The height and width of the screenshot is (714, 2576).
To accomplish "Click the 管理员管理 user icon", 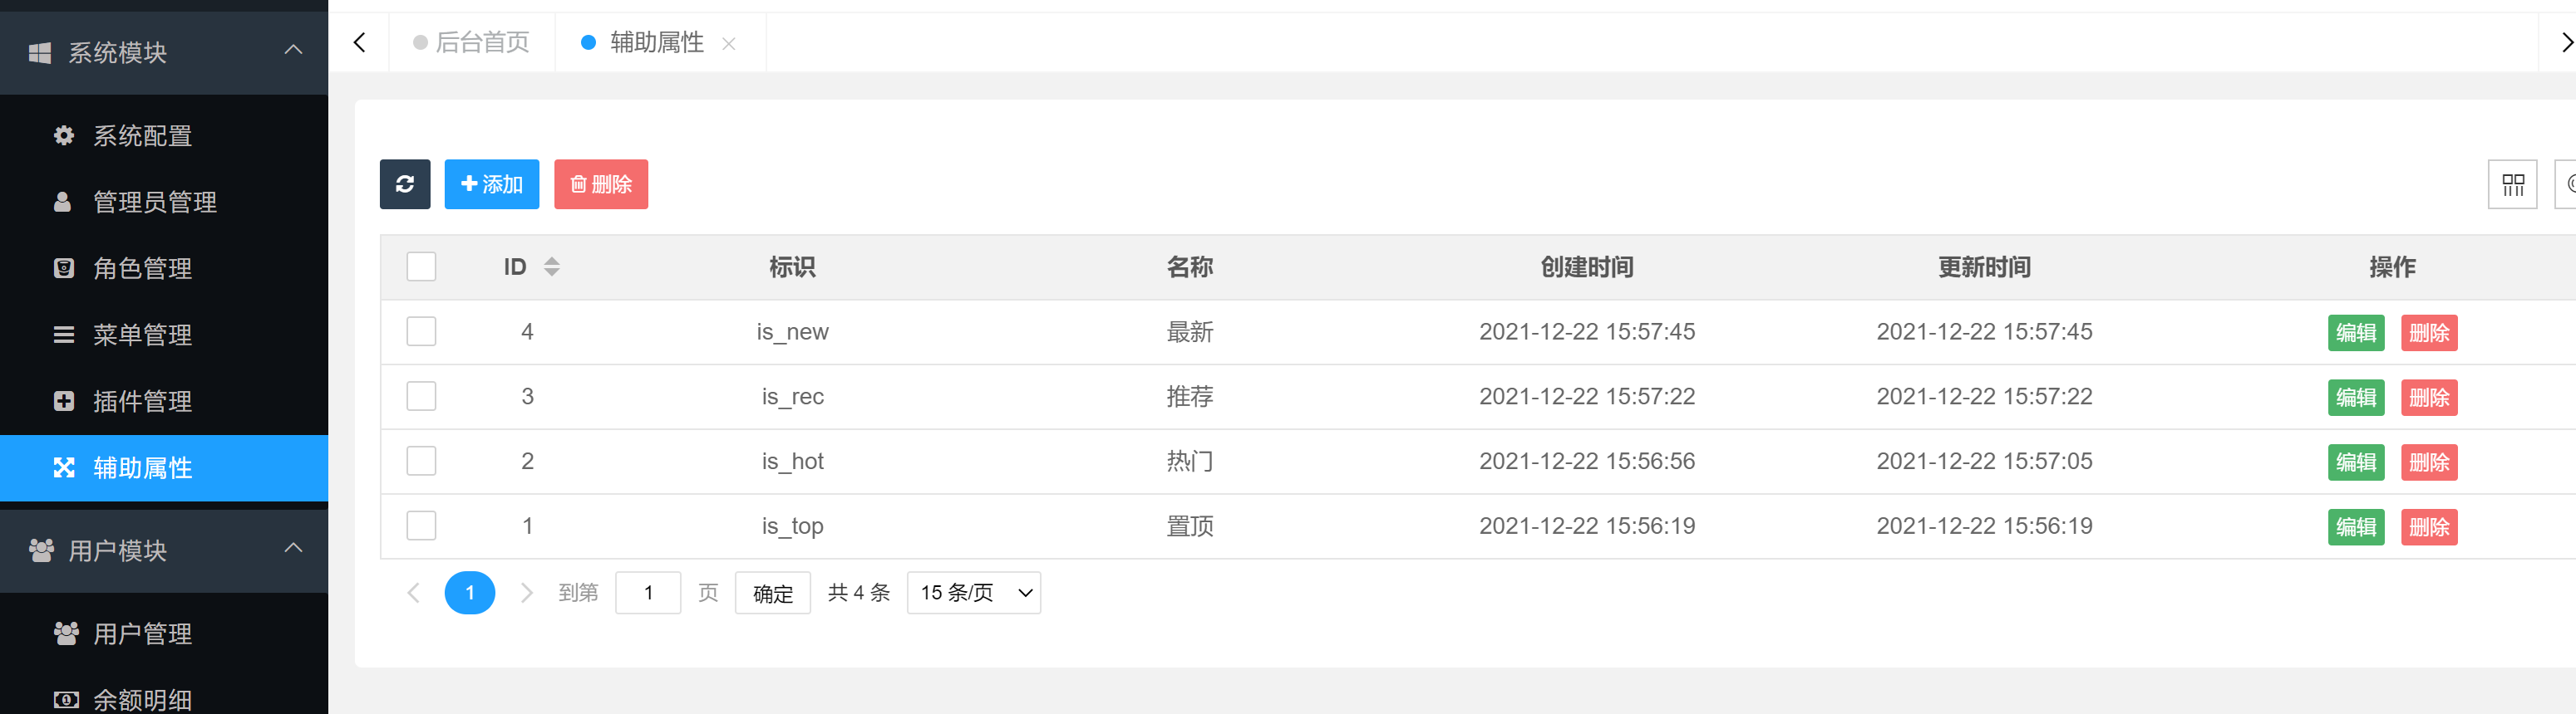I will pyautogui.click(x=62, y=202).
